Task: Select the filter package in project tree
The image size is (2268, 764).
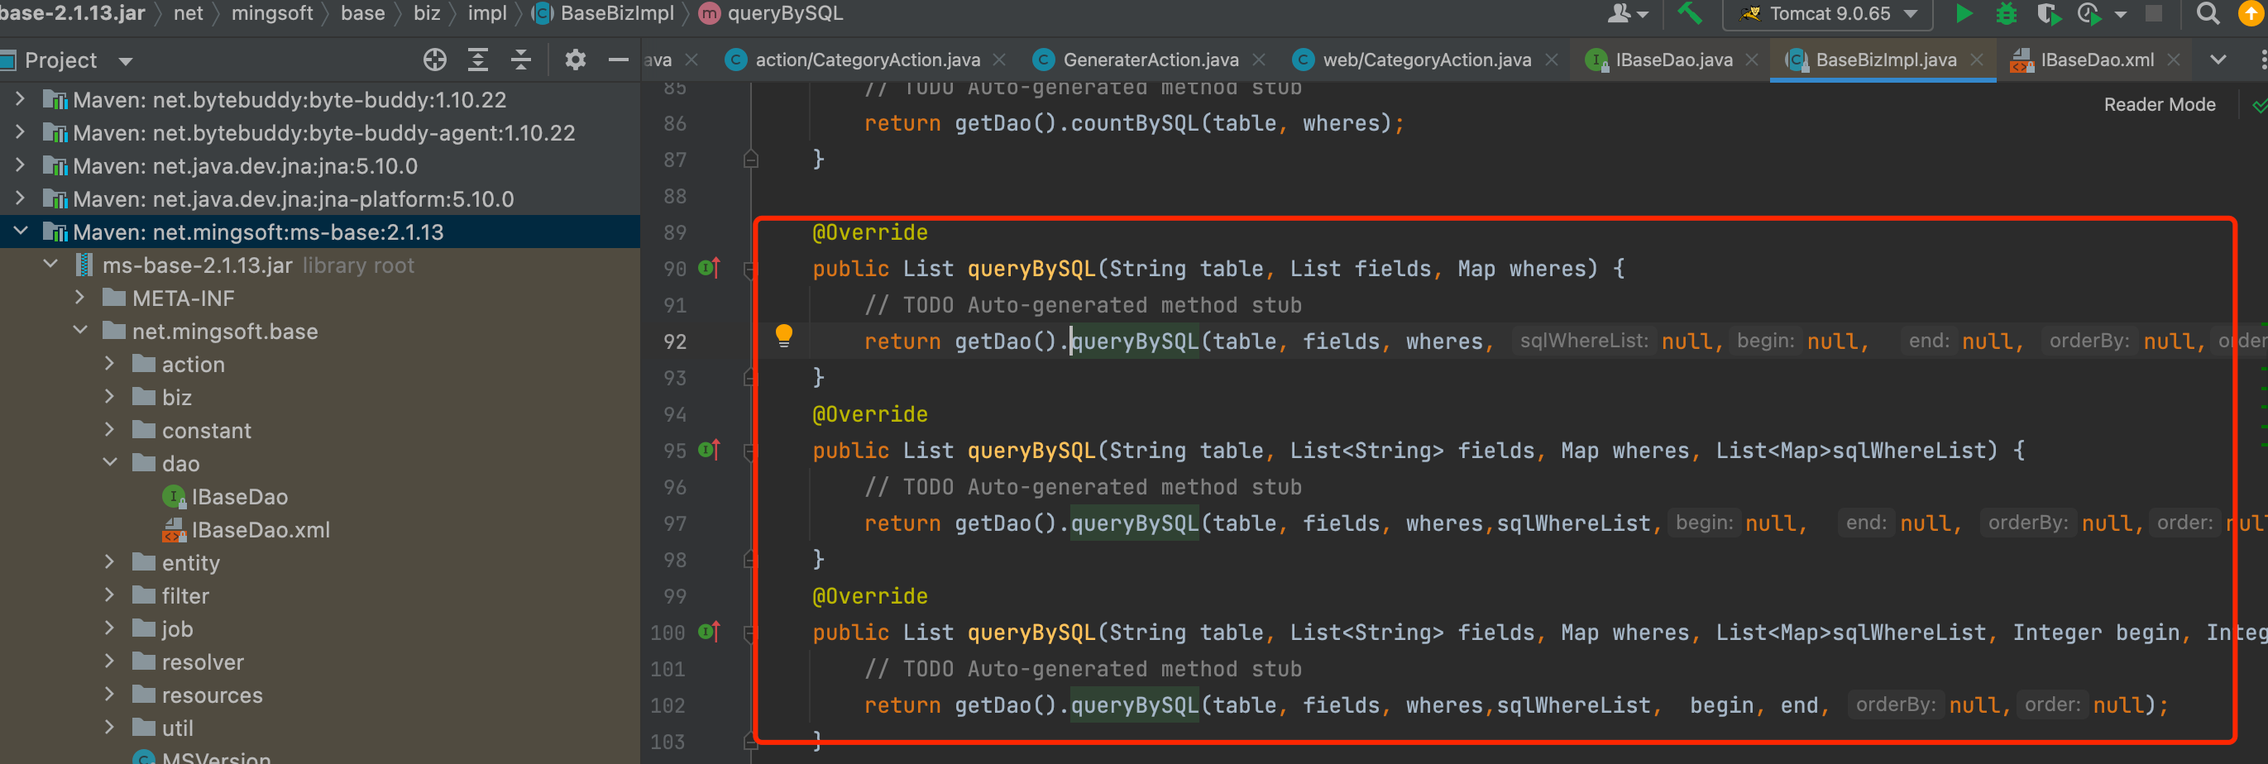Action: pyautogui.click(x=185, y=596)
